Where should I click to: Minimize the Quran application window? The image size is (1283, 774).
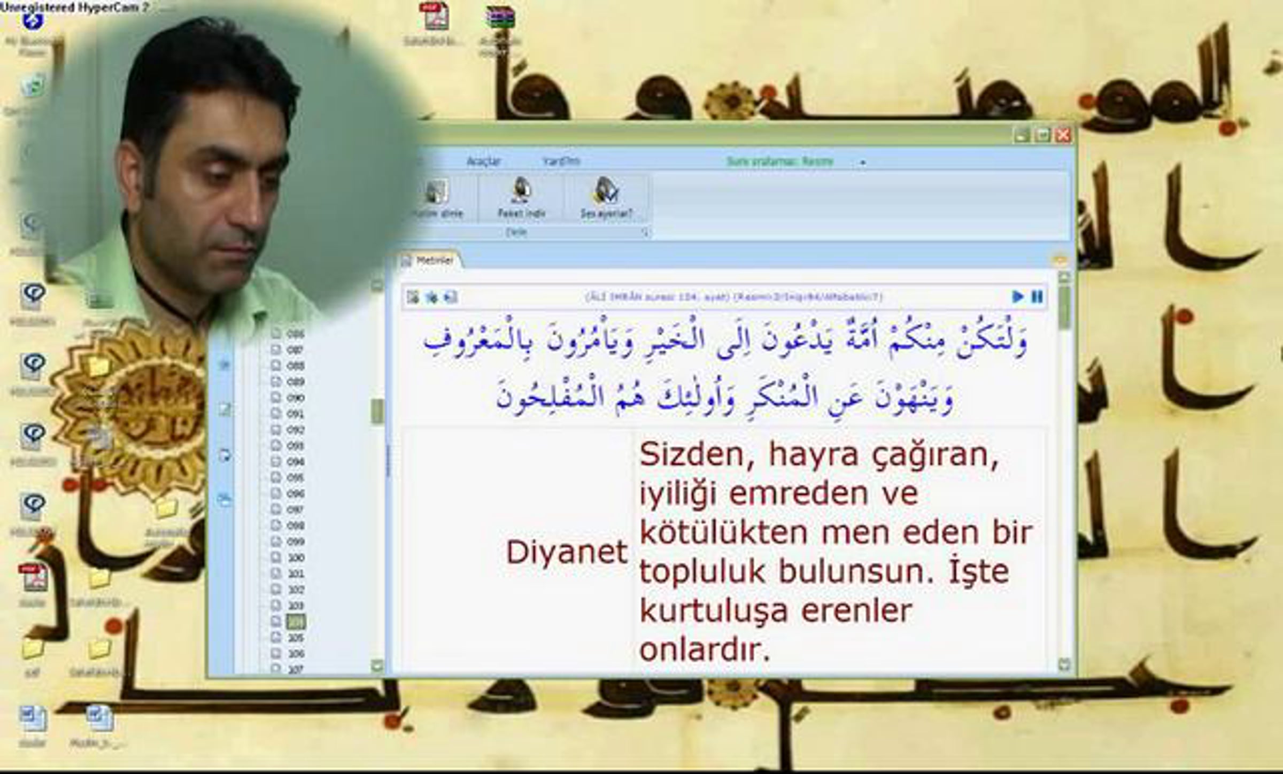click(1022, 135)
